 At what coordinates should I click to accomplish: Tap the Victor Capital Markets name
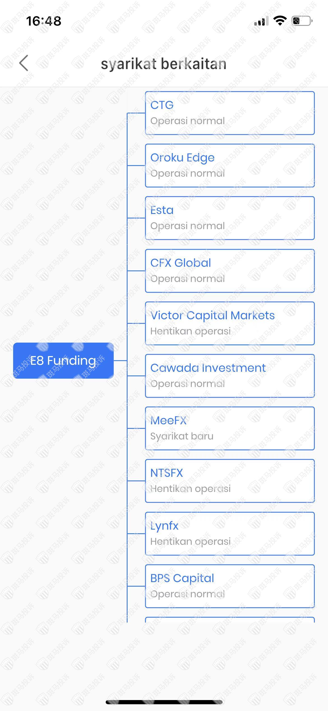point(212,315)
